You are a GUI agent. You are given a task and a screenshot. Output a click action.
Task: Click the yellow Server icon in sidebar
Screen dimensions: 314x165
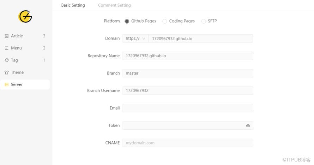point(7,84)
